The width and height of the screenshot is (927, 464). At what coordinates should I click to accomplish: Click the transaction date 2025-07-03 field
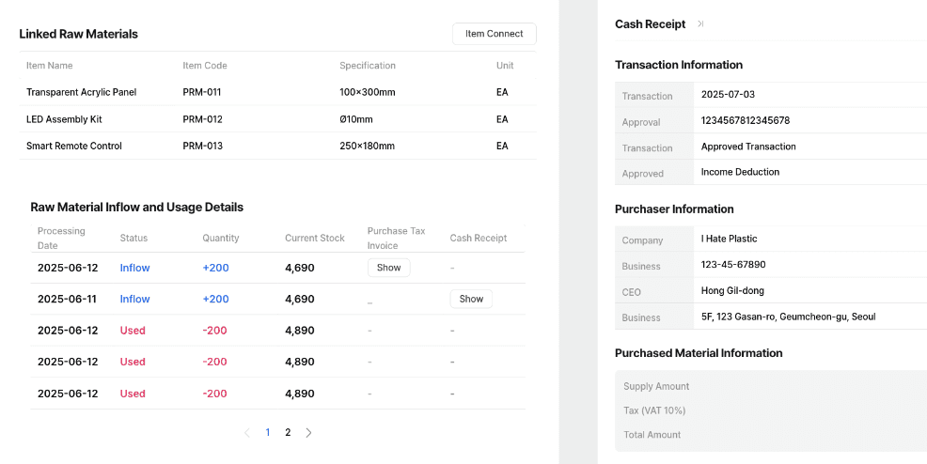click(728, 95)
